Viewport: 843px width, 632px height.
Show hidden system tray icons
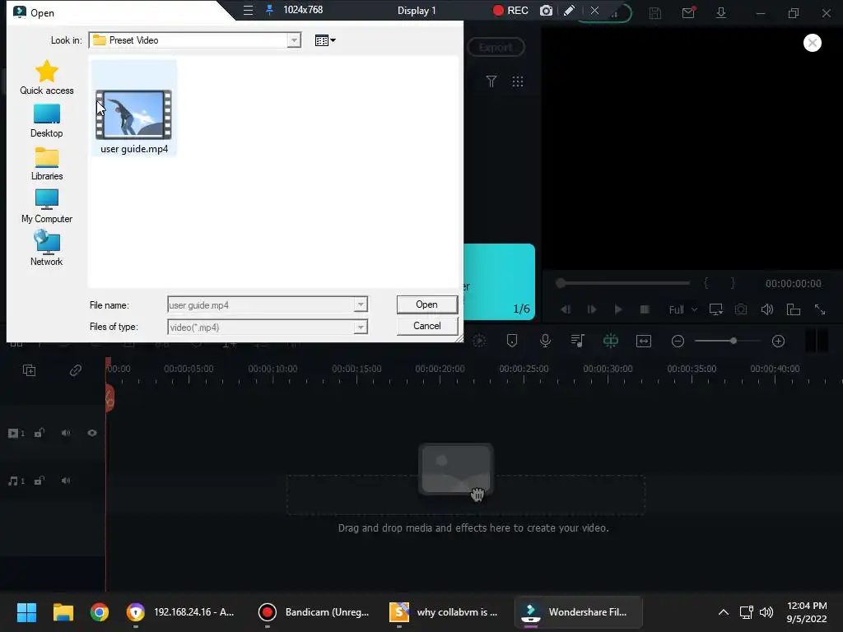click(724, 612)
